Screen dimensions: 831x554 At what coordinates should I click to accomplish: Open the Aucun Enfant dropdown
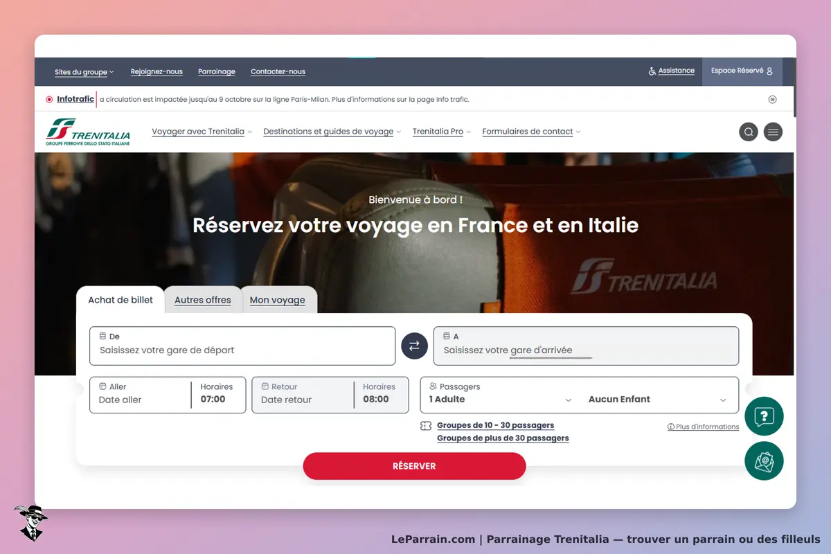[x=657, y=400]
